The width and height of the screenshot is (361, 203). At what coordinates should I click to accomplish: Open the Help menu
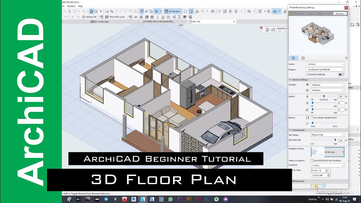tap(80, 6)
